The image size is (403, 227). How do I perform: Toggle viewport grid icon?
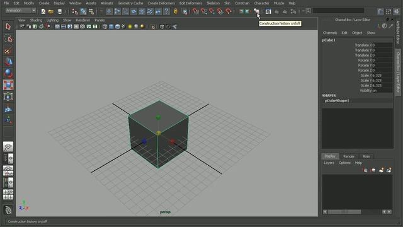click(x=57, y=26)
